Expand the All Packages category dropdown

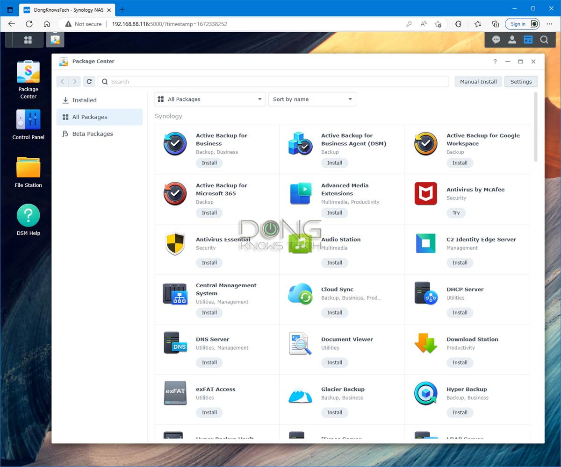click(x=210, y=99)
